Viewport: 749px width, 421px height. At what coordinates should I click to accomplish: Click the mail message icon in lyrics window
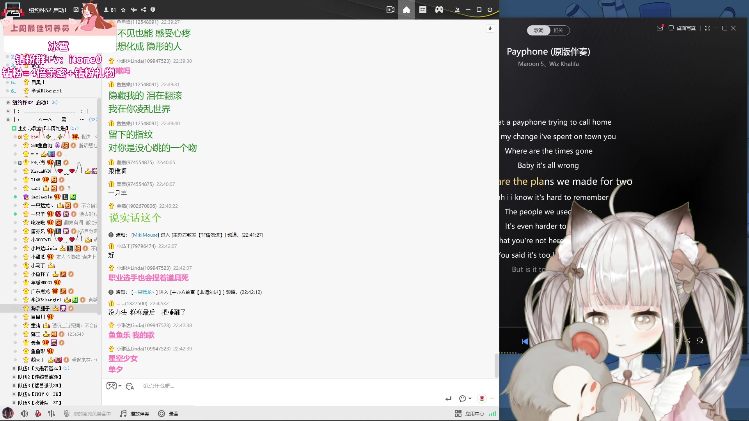[x=660, y=28]
